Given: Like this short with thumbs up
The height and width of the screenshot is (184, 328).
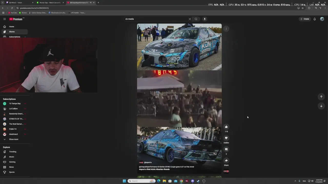Looking at the screenshot, I should tap(226, 127).
